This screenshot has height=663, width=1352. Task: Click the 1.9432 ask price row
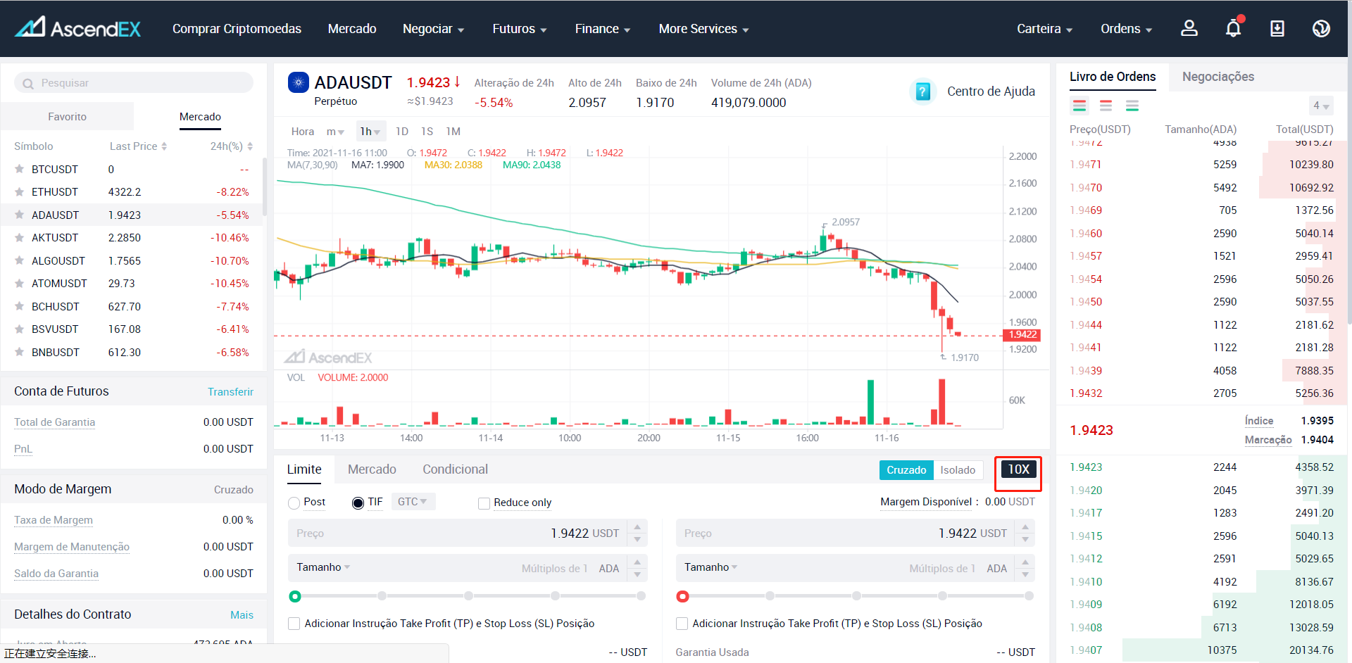(x=1201, y=393)
